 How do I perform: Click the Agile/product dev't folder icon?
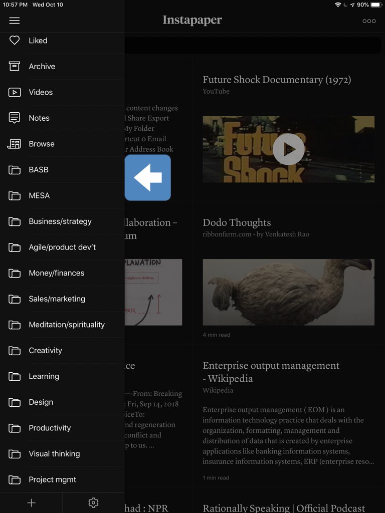(x=15, y=247)
